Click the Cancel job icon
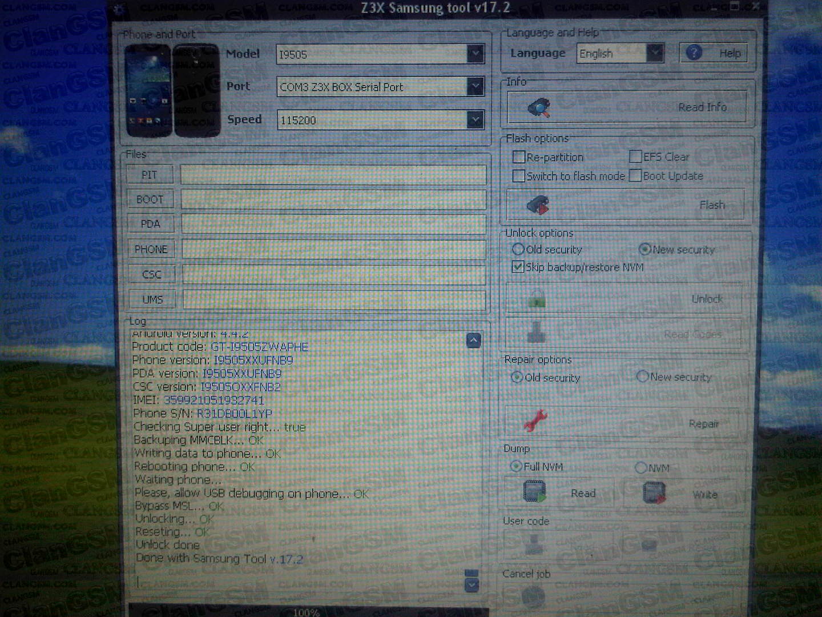Screen dimensions: 822x617 click(x=533, y=598)
